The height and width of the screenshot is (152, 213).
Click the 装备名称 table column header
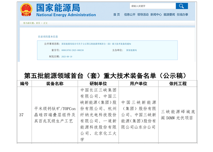[x=55, y=84]
